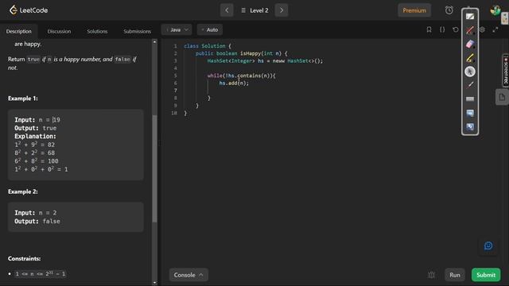Image resolution: width=509 pixels, height=286 pixels.
Task: Open the Java language dropdown
Action: (x=177, y=29)
